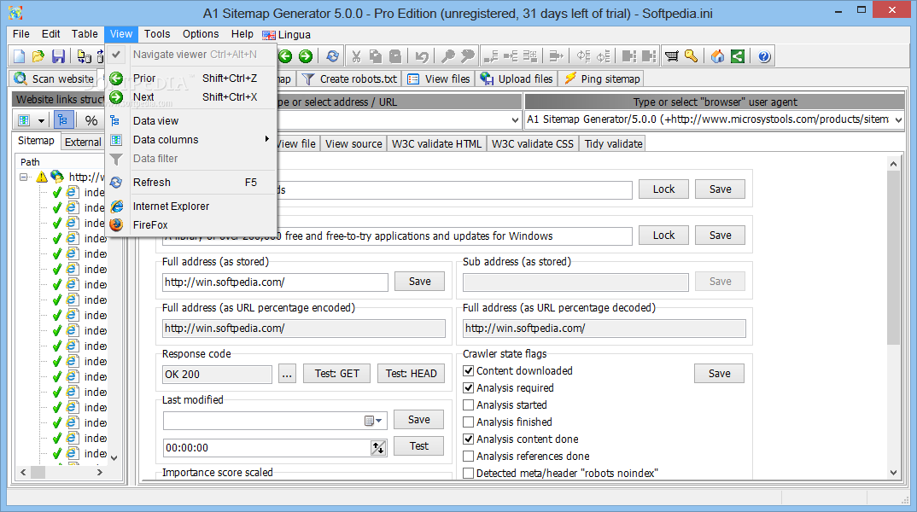Click the green back arrow toolbar icon
The height and width of the screenshot is (512, 917).
pos(285,56)
